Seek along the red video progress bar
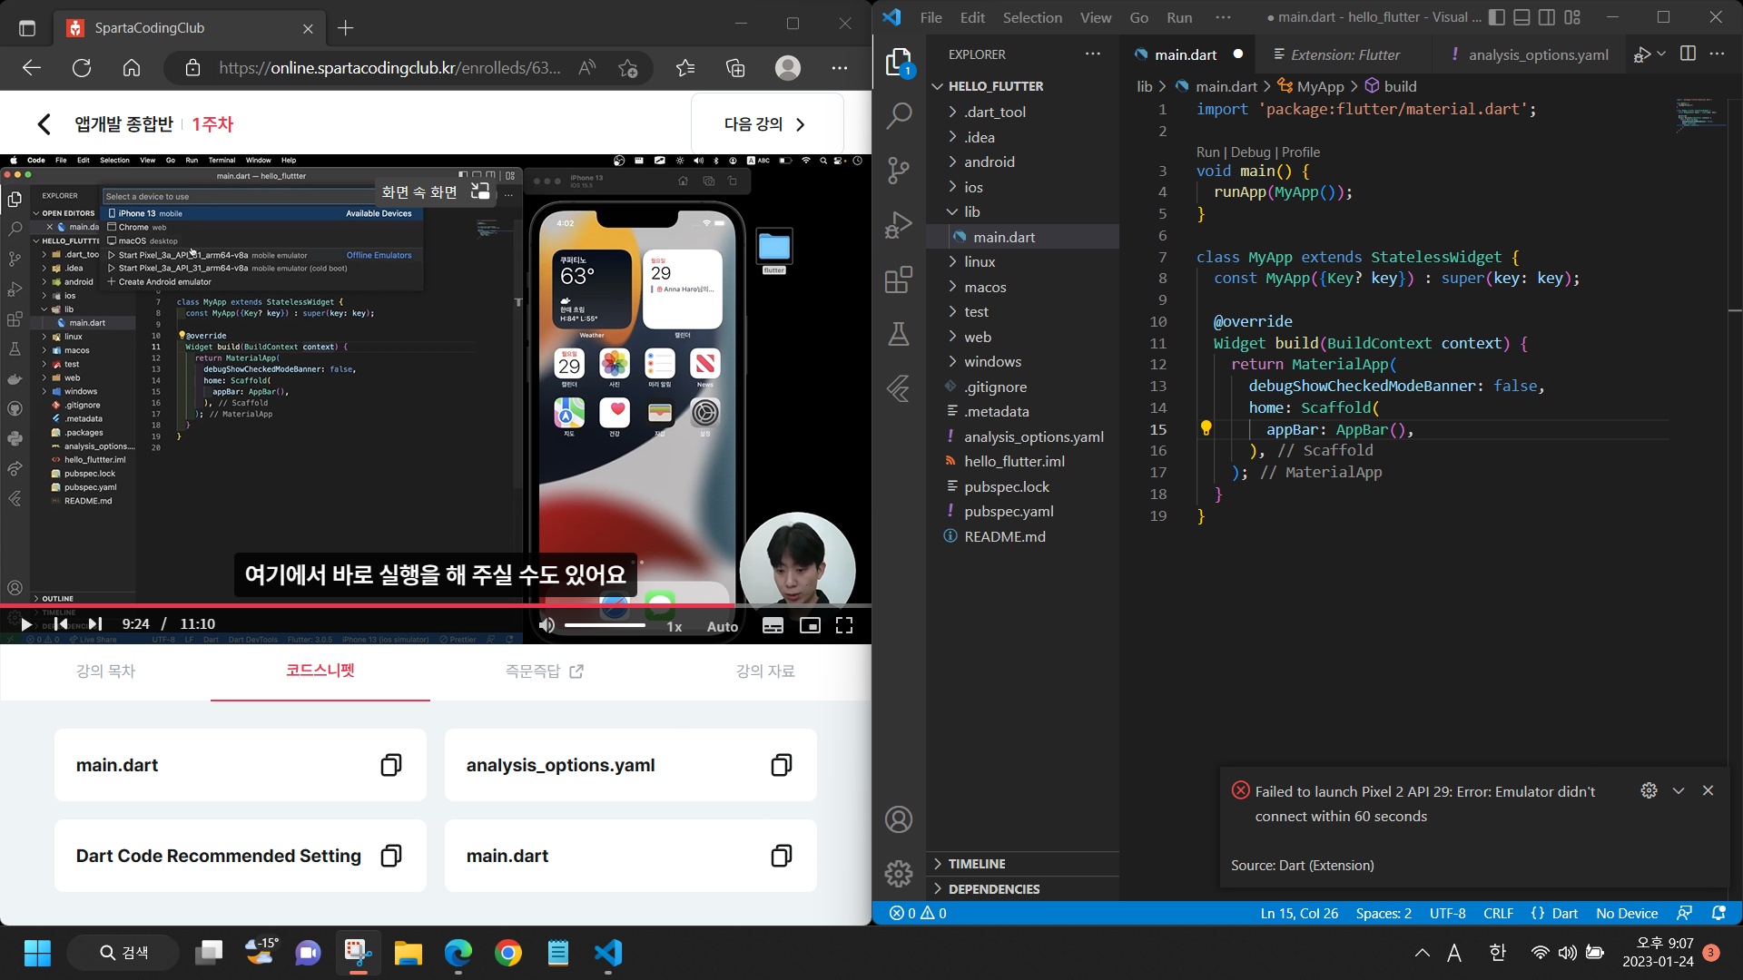Viewport: 1743px width, 980px height. pos(436,604)
